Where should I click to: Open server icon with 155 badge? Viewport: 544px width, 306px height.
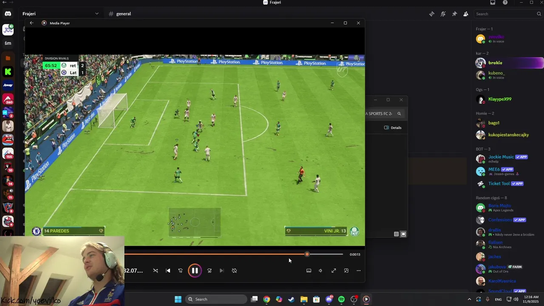[8, 153]
